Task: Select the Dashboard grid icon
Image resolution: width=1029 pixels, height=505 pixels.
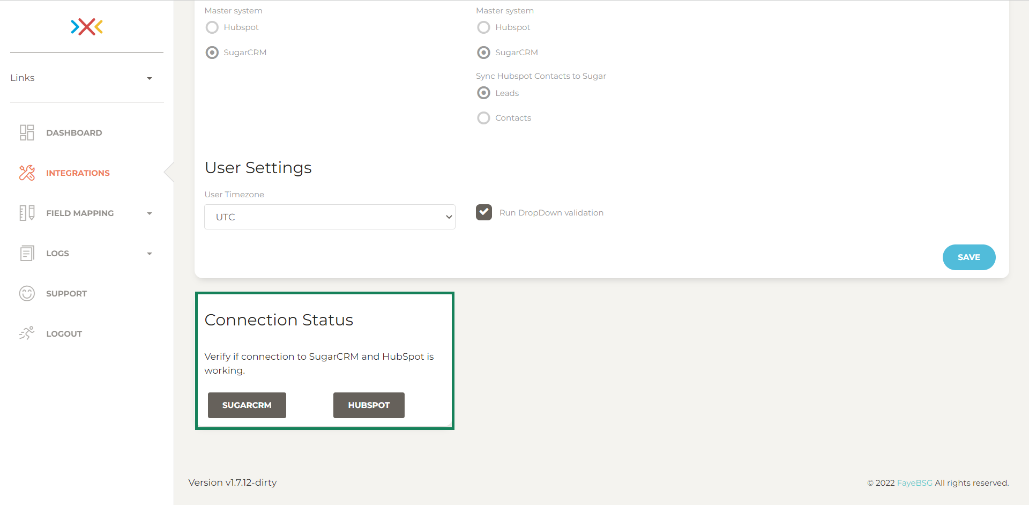Action: tap(27, 132)
